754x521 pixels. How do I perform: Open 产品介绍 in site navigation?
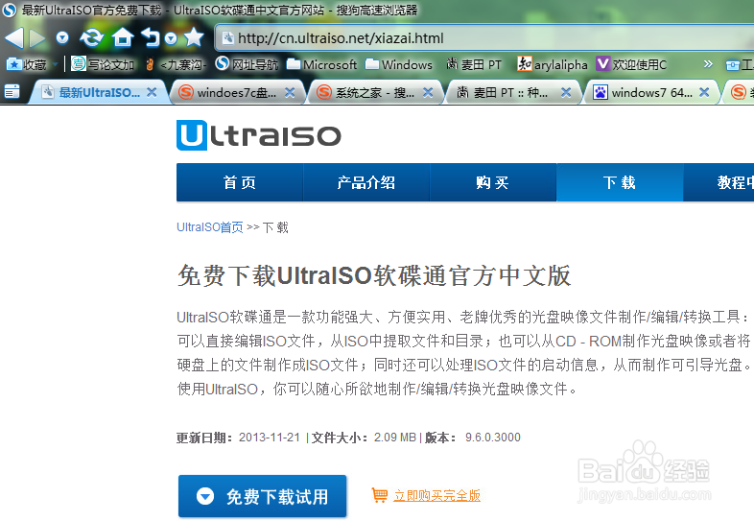pyautogui.click(x=365, y=182)
